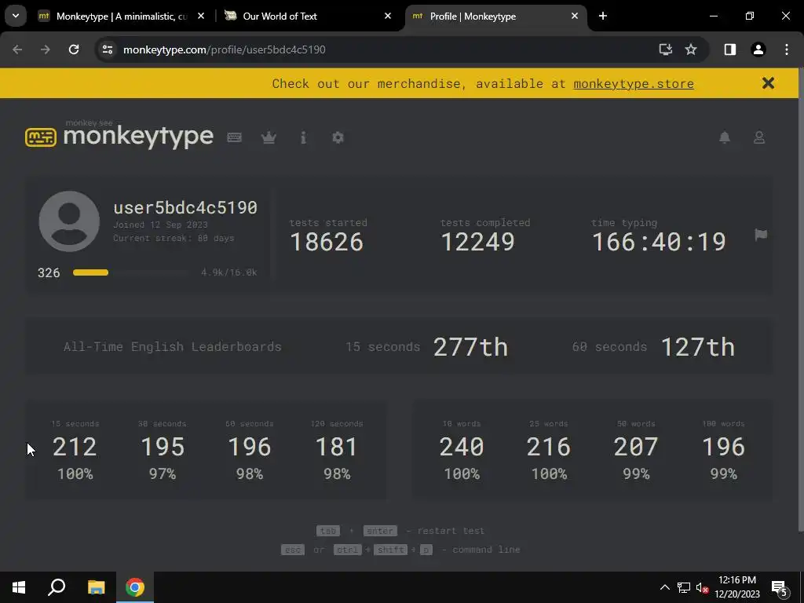Expand the tab search dropdown
The image size is (804, 603).
click(x=16, y=16)
